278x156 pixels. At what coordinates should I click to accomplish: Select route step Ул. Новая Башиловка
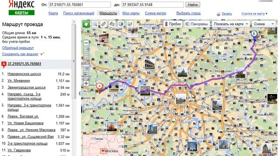tap(25, 123)
